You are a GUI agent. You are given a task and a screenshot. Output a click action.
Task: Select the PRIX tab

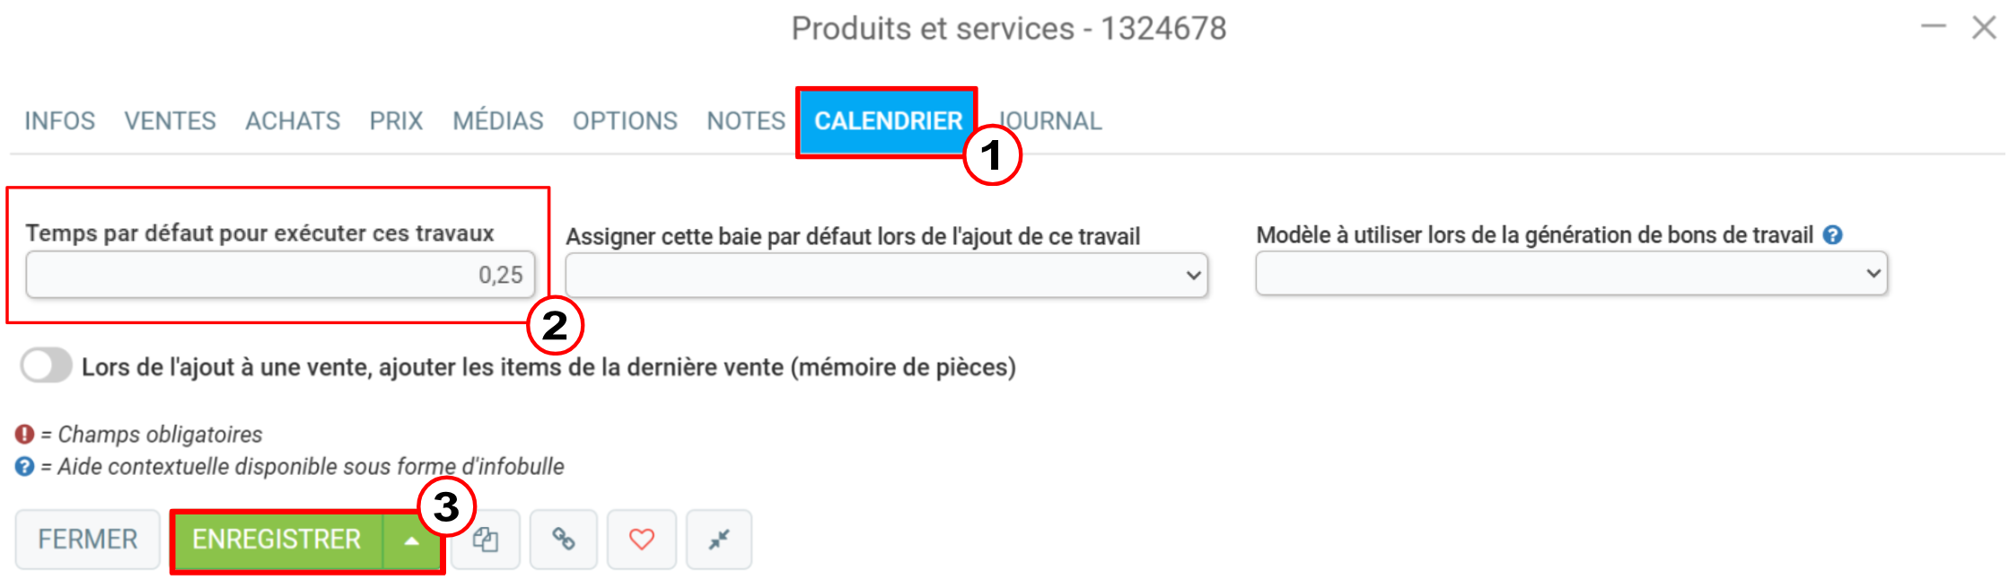(396, 121)
